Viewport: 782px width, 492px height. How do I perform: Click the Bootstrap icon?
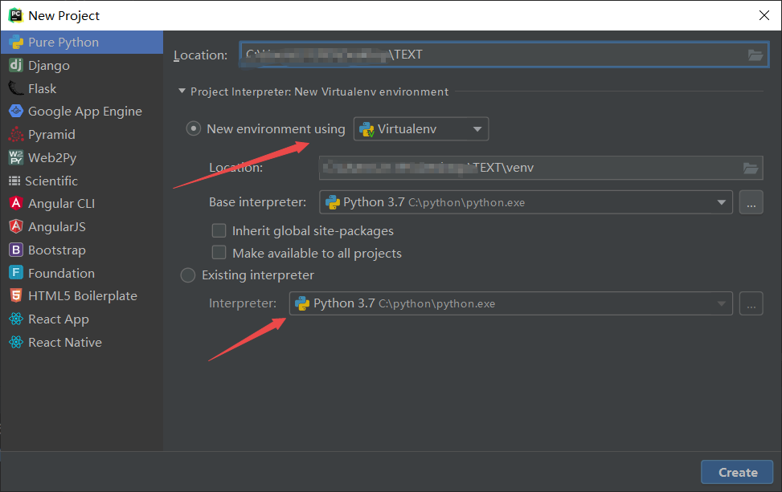[x=16, y=250]
